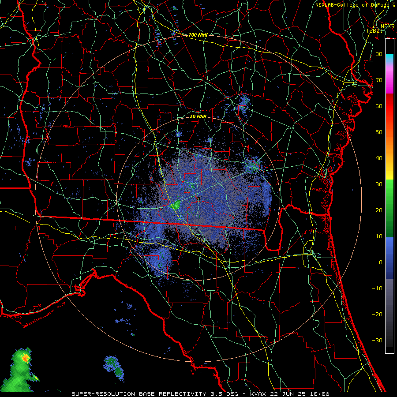Click the KVAX radar site marker at center
The width and height of the screenshot is (397, 397).
click(198, 198)
